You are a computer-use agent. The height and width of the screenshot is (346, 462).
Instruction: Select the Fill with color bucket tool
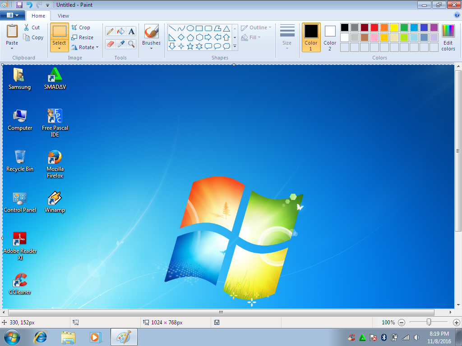point(121,31)
